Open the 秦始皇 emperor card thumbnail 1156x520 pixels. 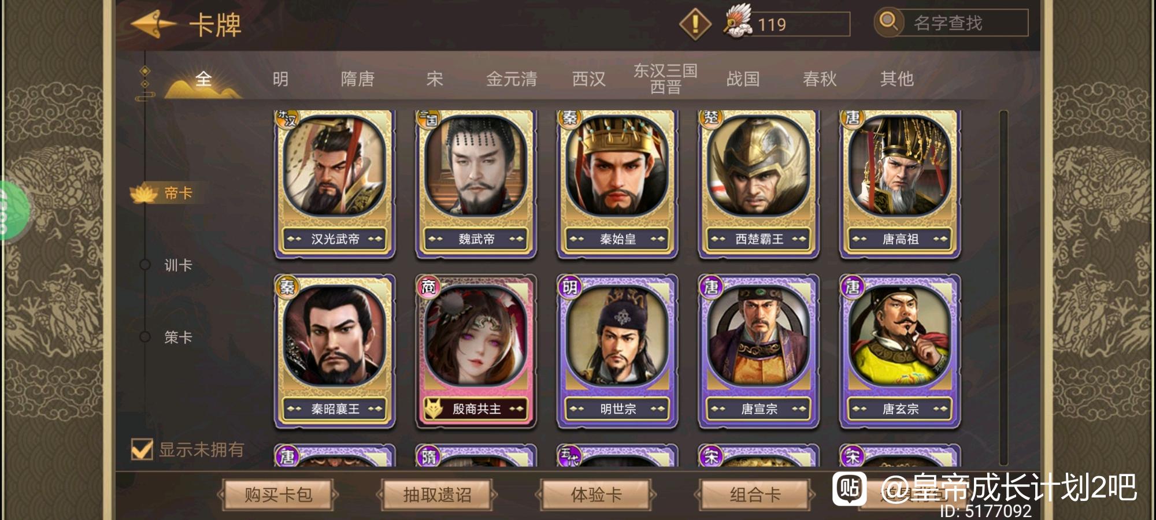coord(617,184)
